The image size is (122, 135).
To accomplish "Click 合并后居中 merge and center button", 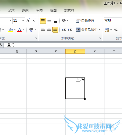I will point(87,29).
